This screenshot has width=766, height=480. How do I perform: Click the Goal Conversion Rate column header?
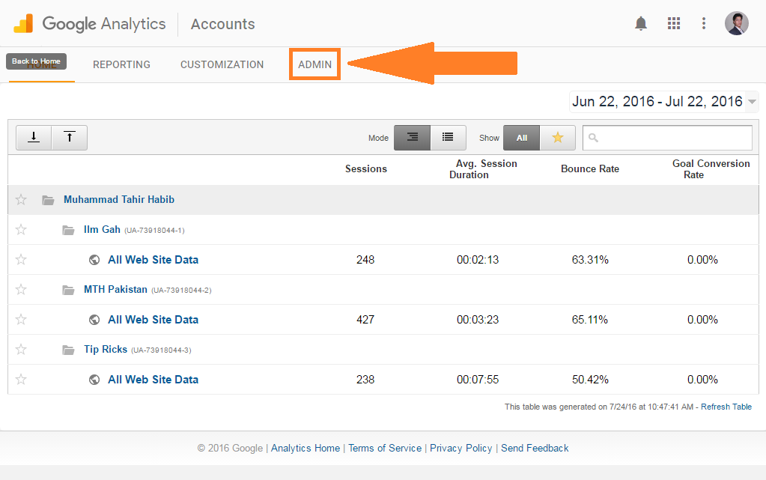[711, 169]
